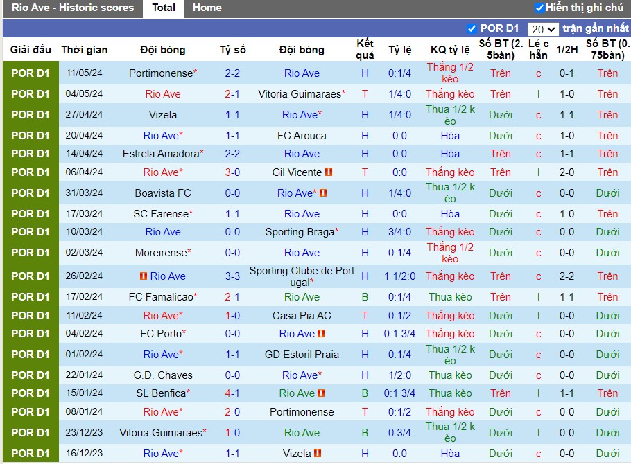This screenshot has width=631, height=464.
Task: Click the odds 1 1/2:0 on 26/02/24
Action: [x=399, y=276]
